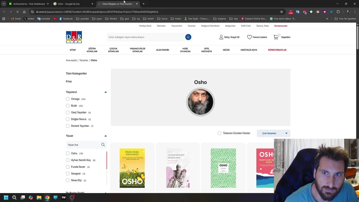359x202 pixels.
Task: Open OBS Studio from the taskbar
Action: (x=72, y=198)
